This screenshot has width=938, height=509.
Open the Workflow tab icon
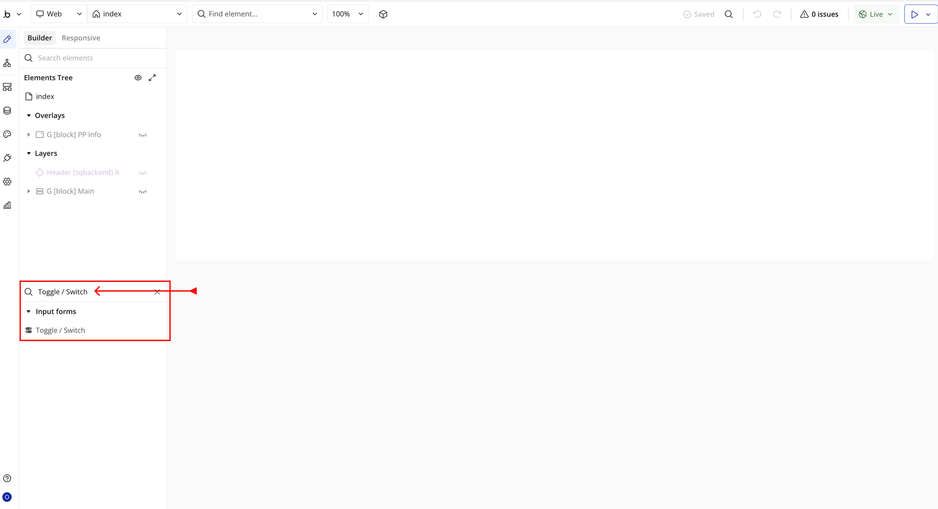[7, 63]
